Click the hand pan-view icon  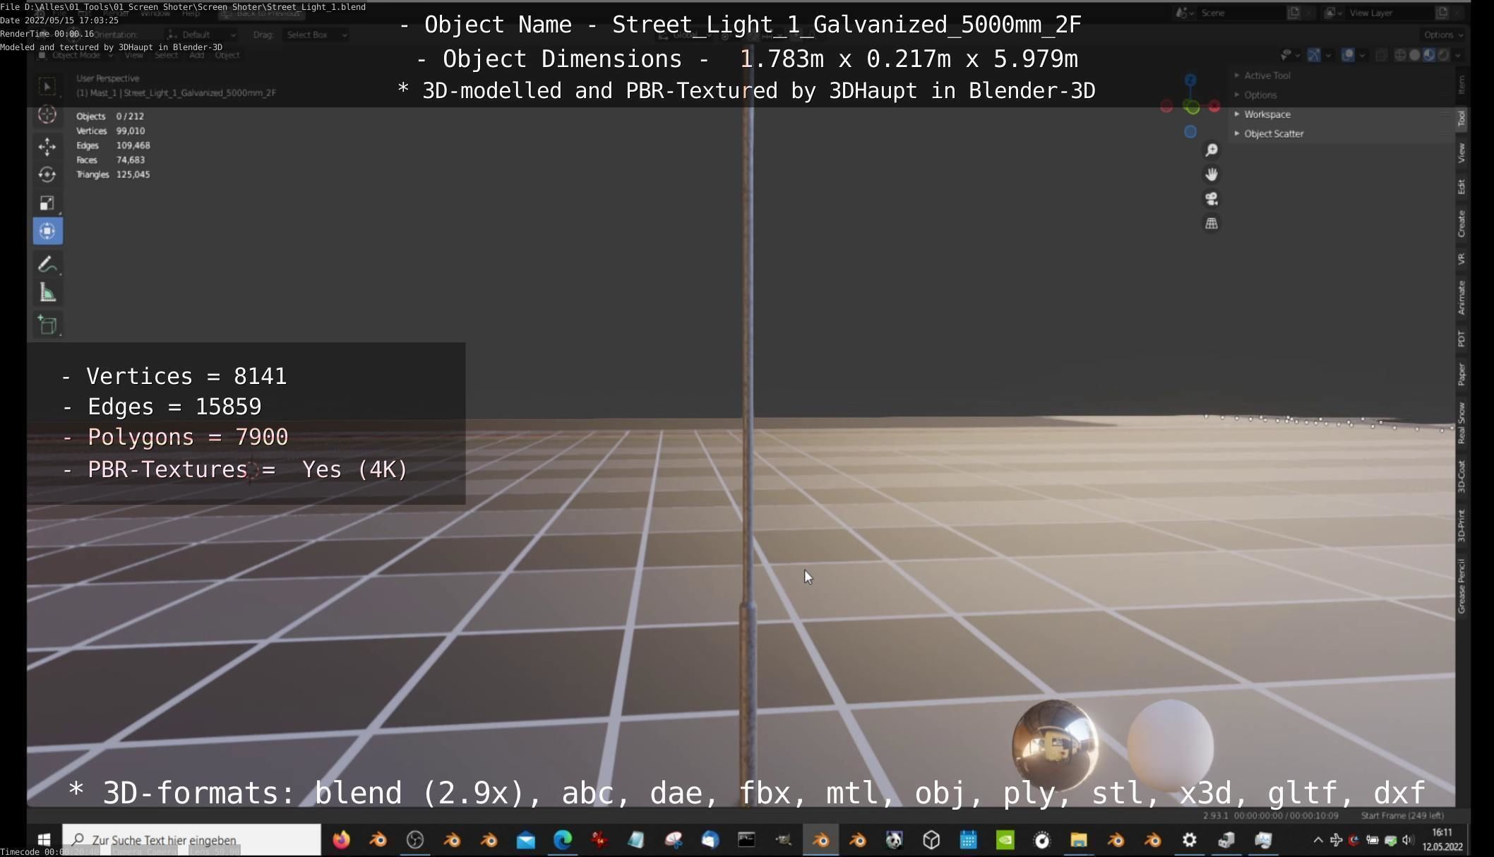click(x=1212, y=174)
